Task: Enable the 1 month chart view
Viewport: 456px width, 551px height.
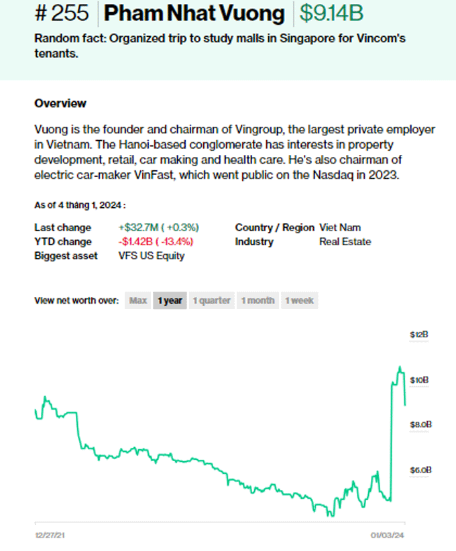Action: (258, 300)
